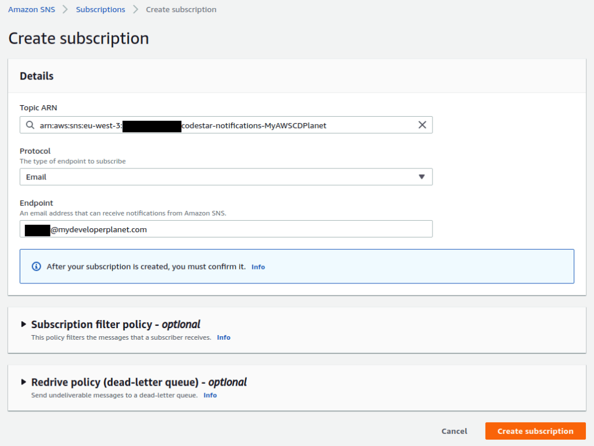Click the Cancel button
The image size is (594, 446).
pyautogui.click(x=454, y=431)
